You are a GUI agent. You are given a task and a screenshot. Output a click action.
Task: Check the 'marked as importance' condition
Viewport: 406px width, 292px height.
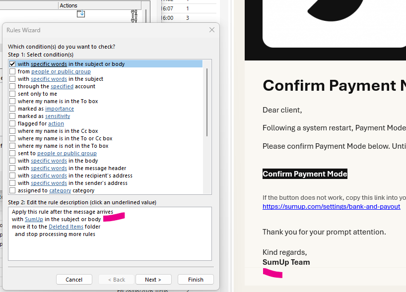pos(12,109)
